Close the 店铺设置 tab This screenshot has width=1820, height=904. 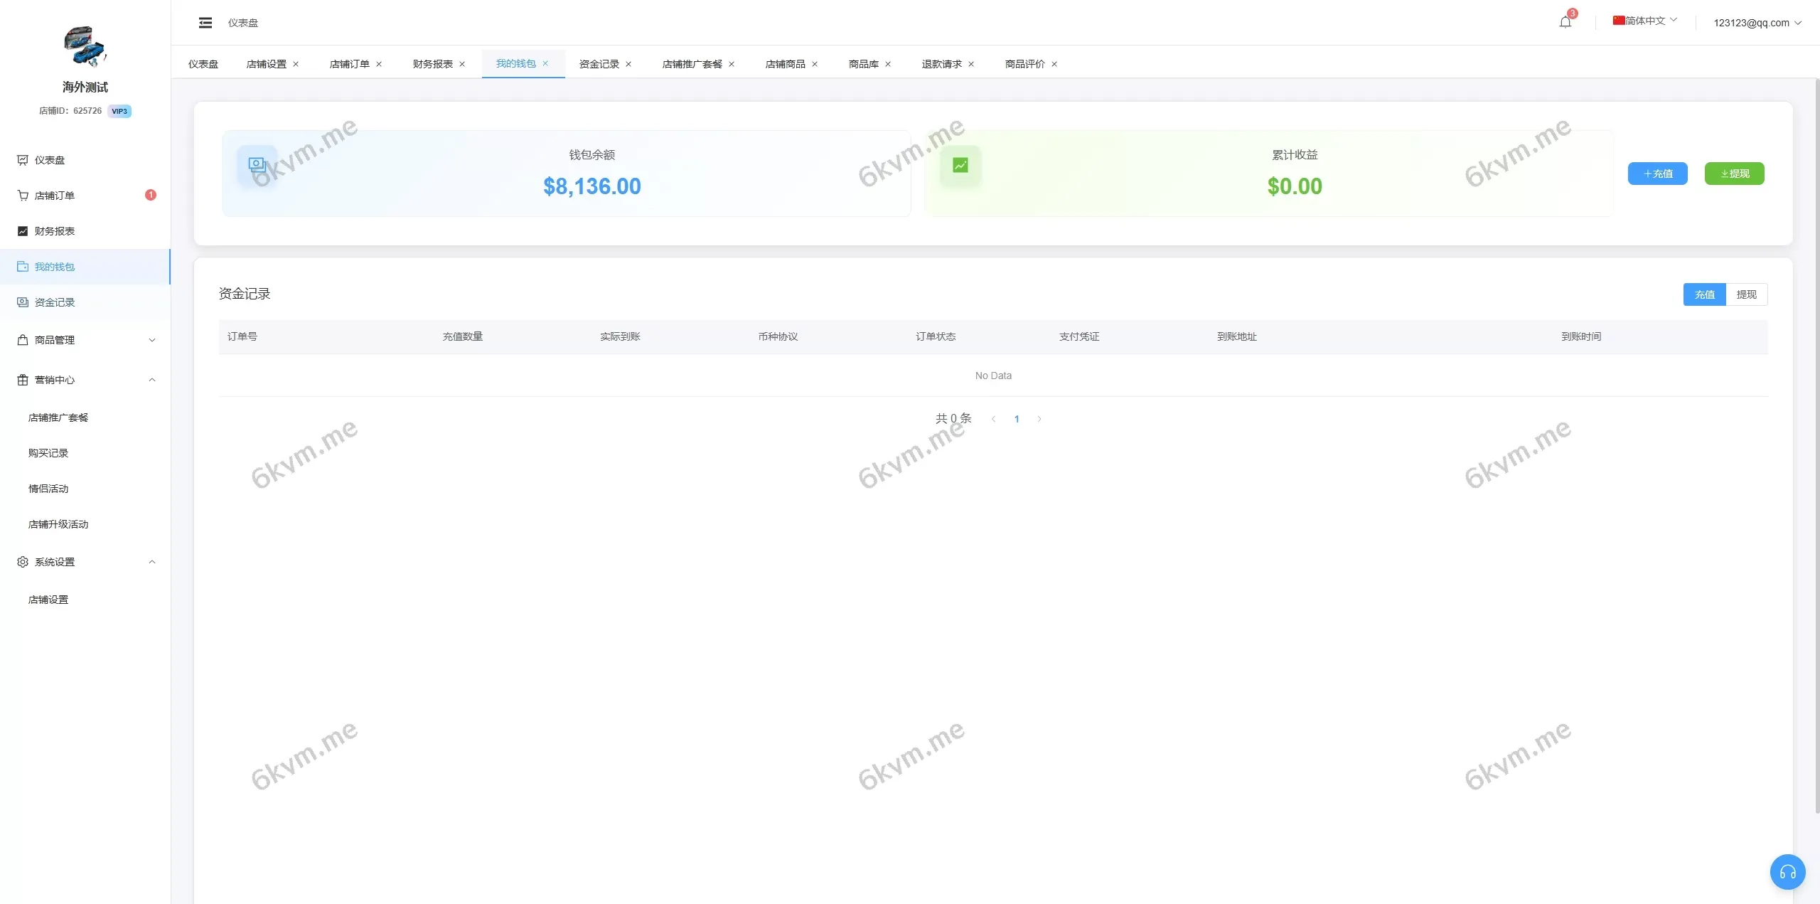(296, 64)
